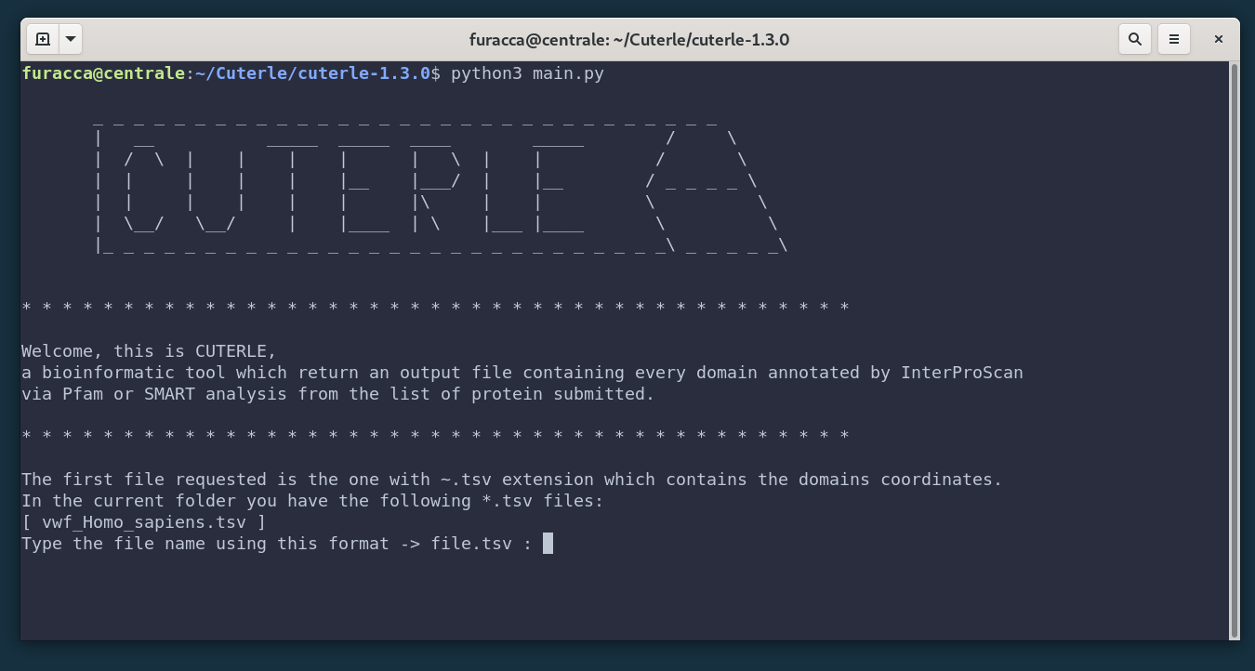Click the file name vwf_Homo_sapiens.tsv
This screenshot has width=1255, height=671.
click(x=144, y=522)
